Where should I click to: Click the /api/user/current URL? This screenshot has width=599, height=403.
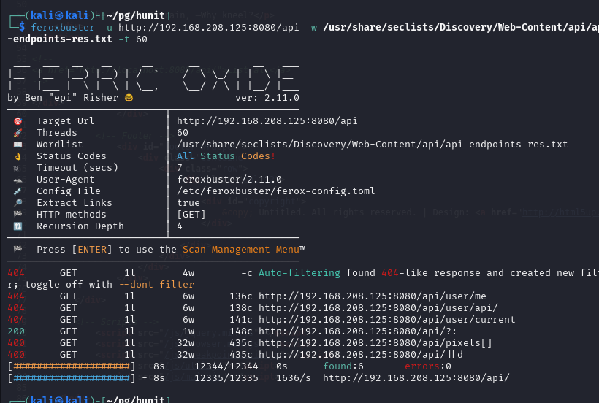click(387, 320)
